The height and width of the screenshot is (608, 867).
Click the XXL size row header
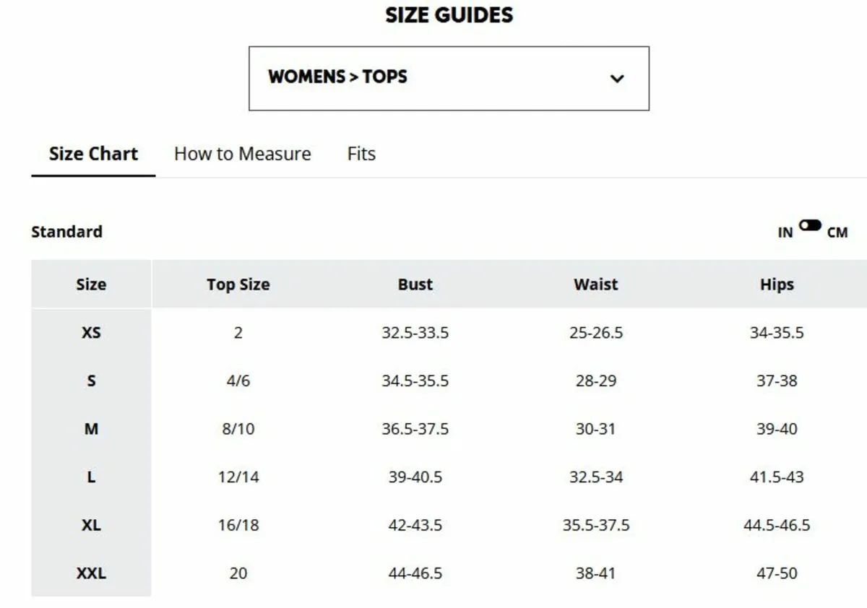coord(91,573)
